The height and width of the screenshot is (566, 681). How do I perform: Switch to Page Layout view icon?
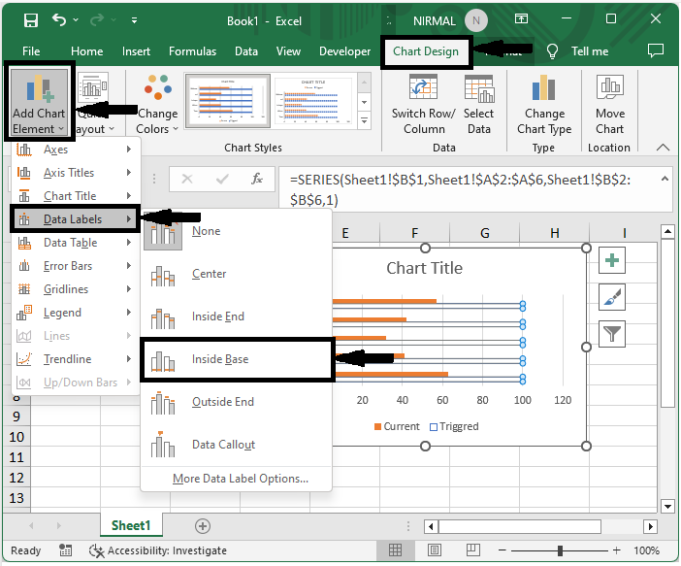[x=435, y=550]
